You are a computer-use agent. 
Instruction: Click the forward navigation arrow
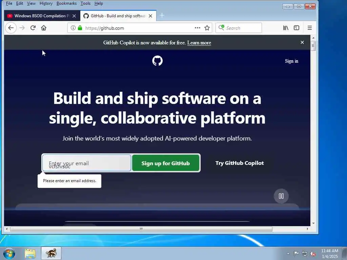[22, 28]
